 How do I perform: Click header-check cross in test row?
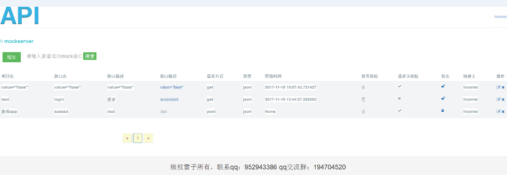[x=399, y=98]
